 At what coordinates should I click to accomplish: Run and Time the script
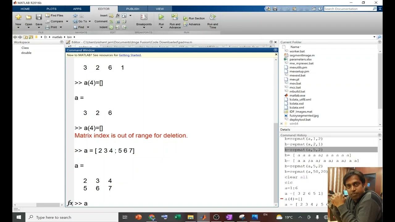(213, 21)
